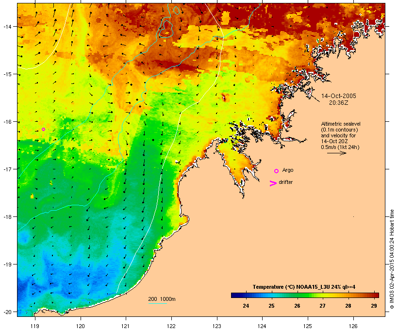Click the '28' colorbar tick label

(348, 306)
